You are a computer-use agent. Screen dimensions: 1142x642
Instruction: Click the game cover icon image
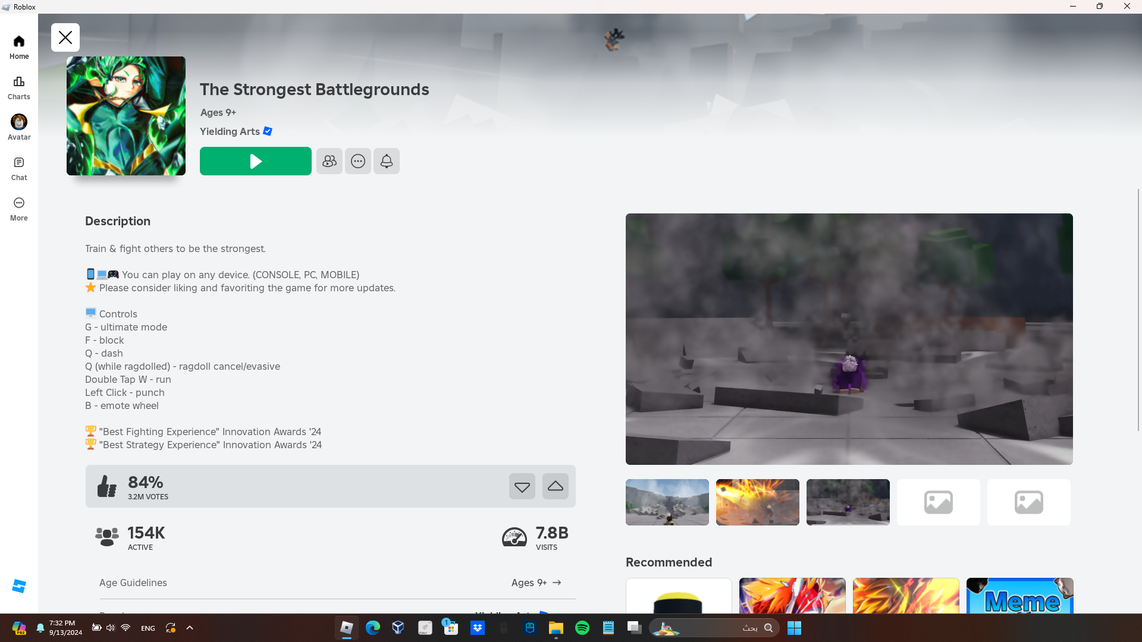click(126, 116)
